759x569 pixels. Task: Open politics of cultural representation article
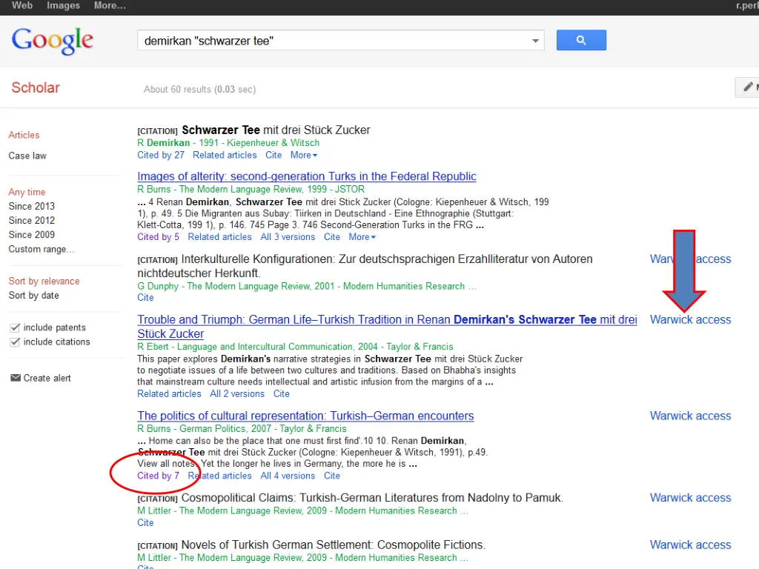tap(305, 416)
